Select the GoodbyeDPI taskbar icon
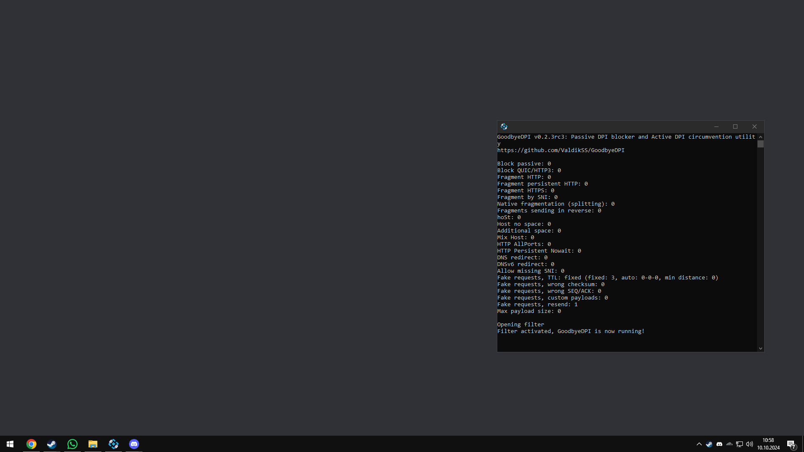Screen dimensions: 804x452 114,444
